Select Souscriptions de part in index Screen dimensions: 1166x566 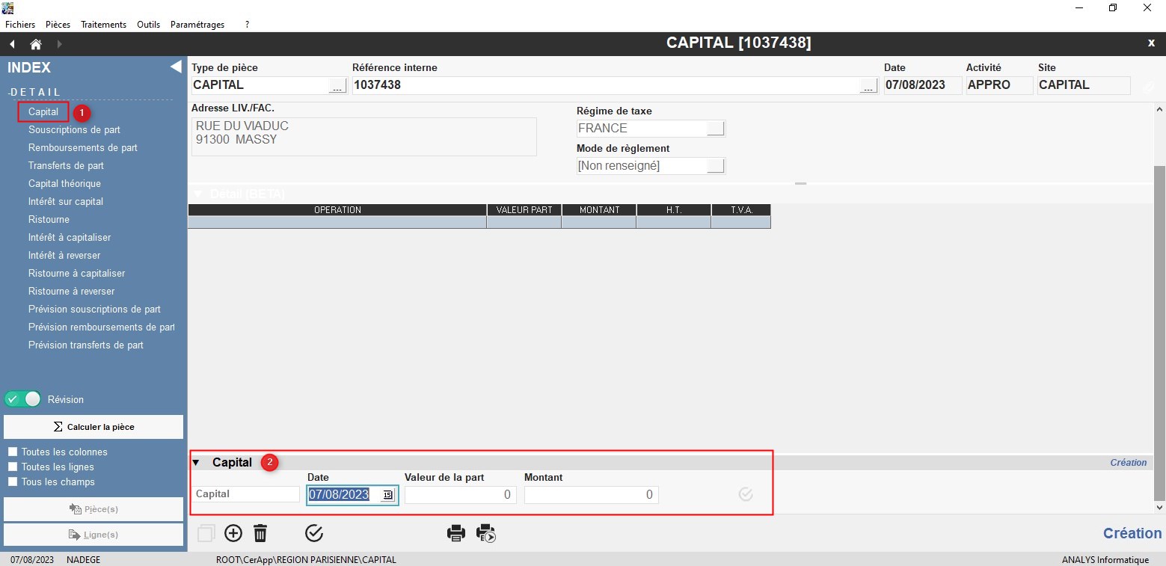pos(74,130)
